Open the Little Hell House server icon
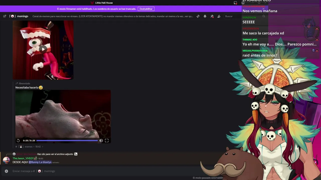 point(92,3)
